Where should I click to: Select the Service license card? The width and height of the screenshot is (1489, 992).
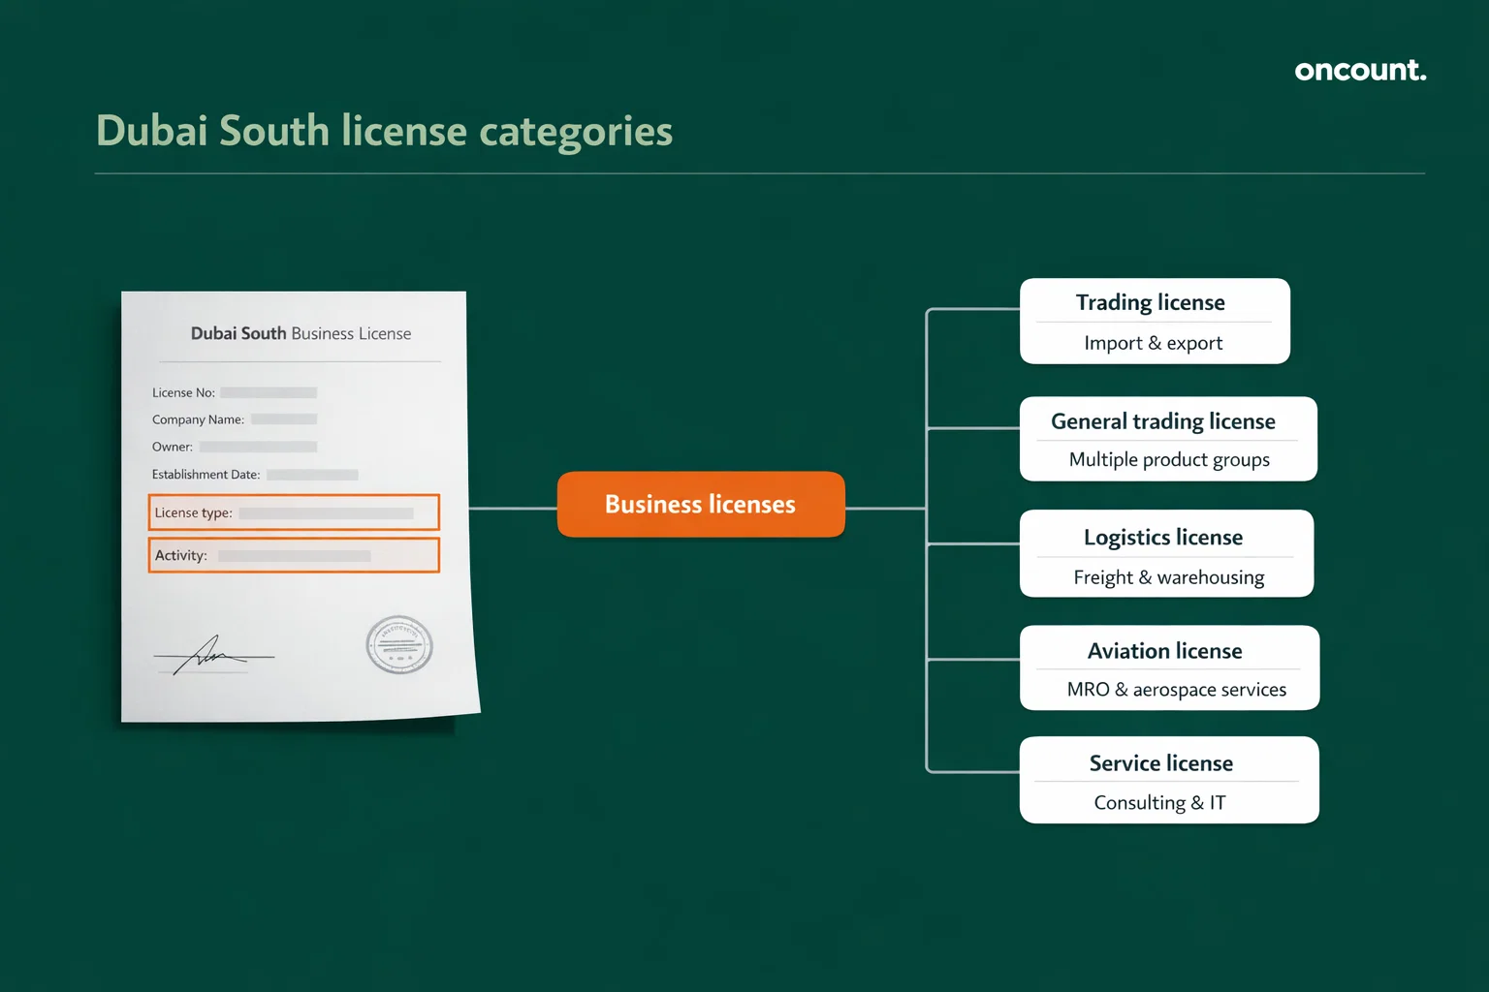pyautogui.click(x=1169, y=780)
